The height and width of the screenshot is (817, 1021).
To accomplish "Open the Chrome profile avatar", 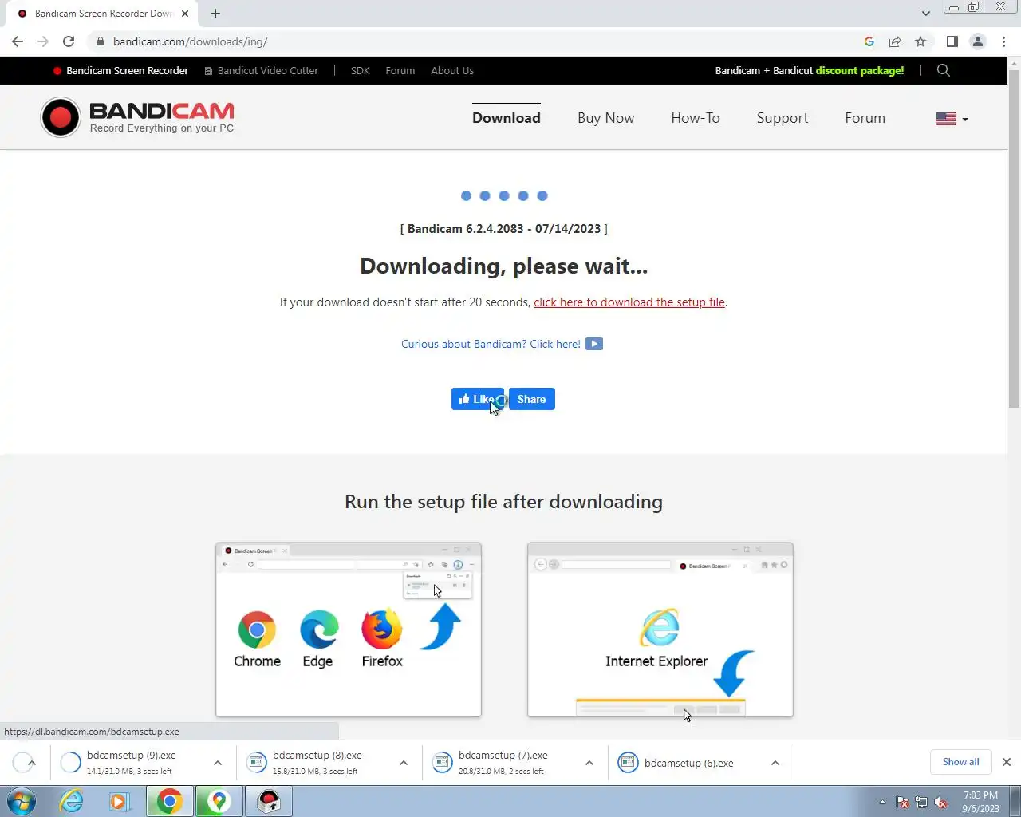I will click(x=977, y=41).
